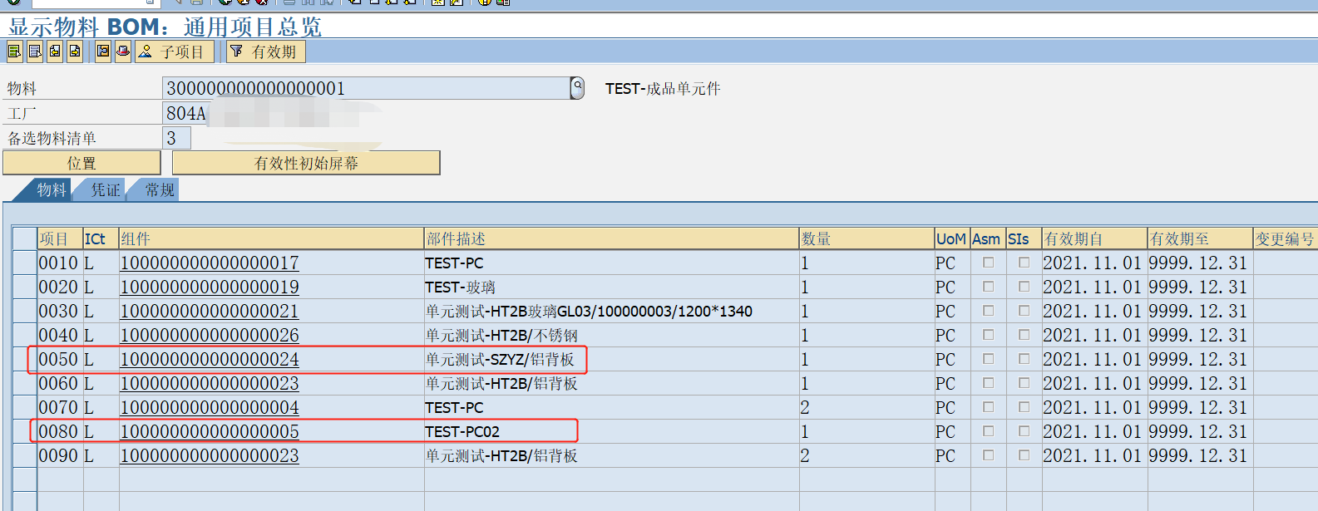Select row selector box for item 0050

click(x=25, y=359)
